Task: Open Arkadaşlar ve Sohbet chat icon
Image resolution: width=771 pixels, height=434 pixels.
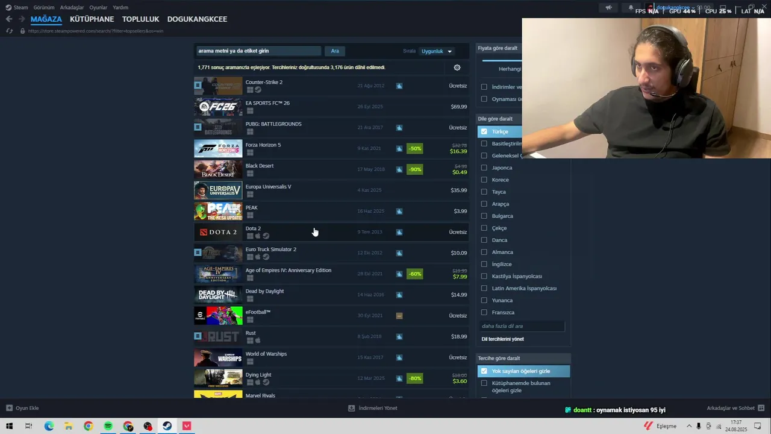Action: tap(761, 408)
